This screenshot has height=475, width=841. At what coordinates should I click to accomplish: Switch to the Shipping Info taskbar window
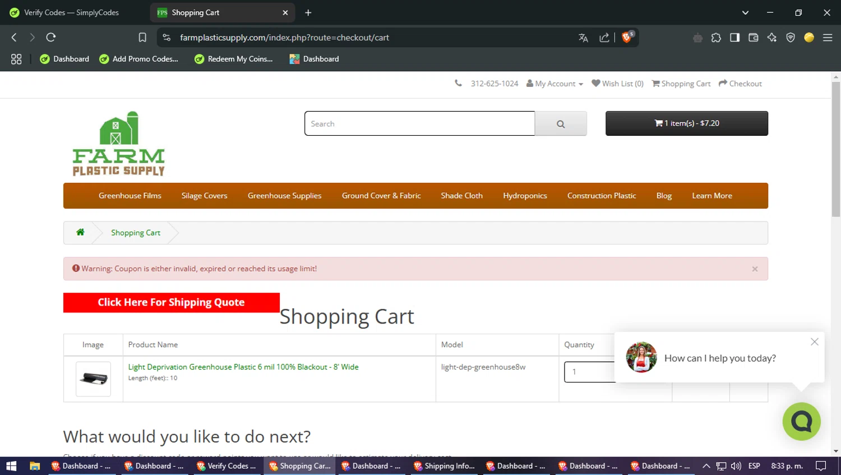click(x=444, y=466)
